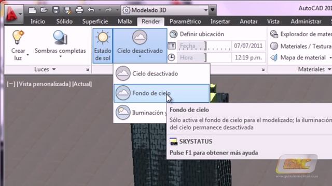Screen dimensions: 332x186
Task: Open a file with the folder icon
Action: [44, 10]
